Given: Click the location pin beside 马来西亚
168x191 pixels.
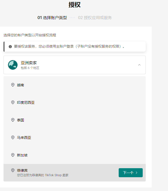Looking at the screenshot, I should coord(13,138).
